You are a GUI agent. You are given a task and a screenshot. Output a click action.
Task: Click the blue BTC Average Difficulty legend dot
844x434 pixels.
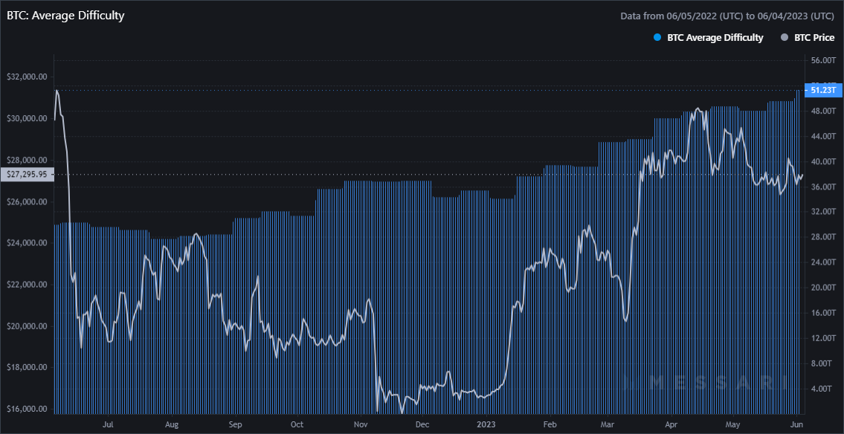point(656,38)
